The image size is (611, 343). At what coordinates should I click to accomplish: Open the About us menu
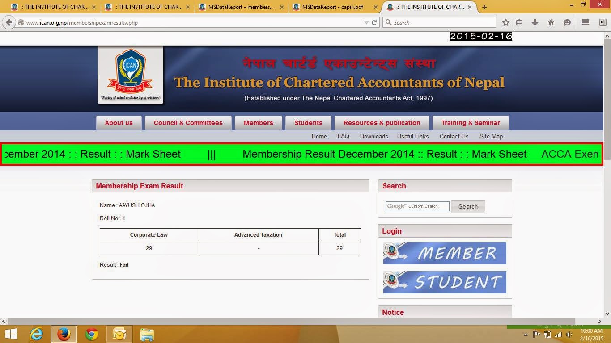click(x=119, y=123)
